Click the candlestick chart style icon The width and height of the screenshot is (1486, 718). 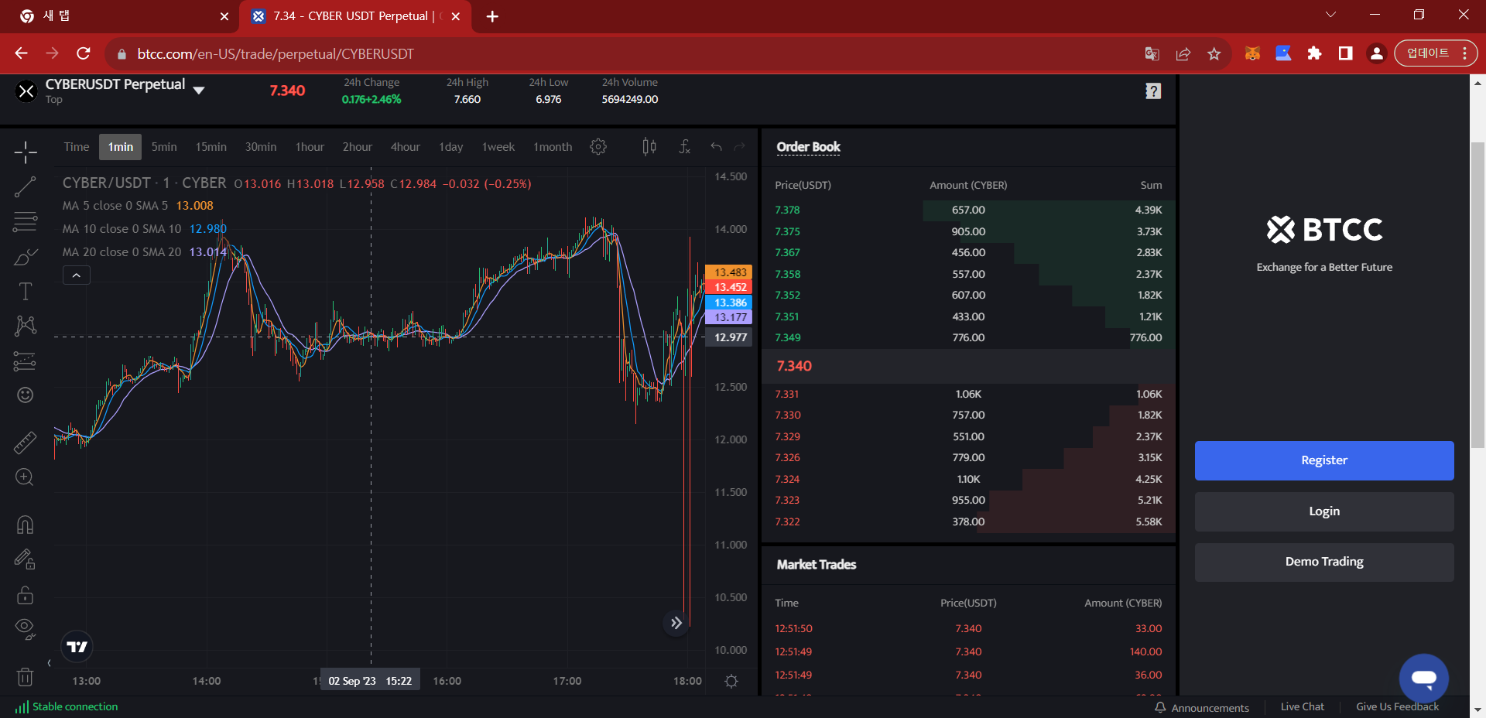pyautogui.click(x=649, y=147)
